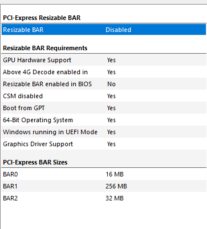Viewport: 207px width, 229px height.
Task: Select the CSM disabled row
Action: (104, 96)
